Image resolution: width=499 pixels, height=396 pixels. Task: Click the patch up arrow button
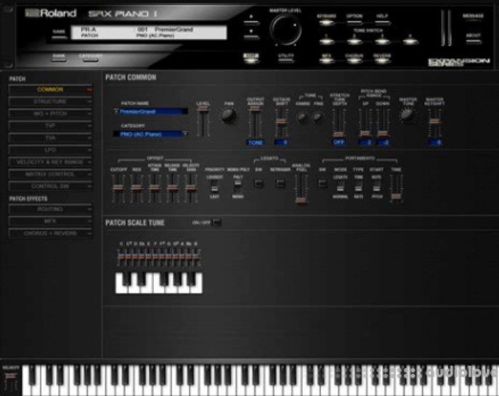click(x=251, y=22)
